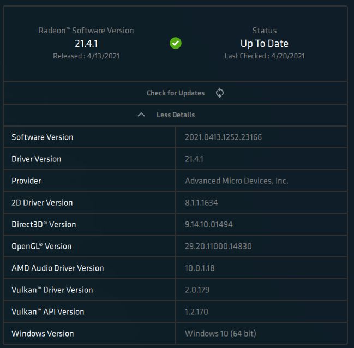The height and width of the screenshot is (348, 354).
Task: Click the Less Details label
Action: click(x=176, y=115)
